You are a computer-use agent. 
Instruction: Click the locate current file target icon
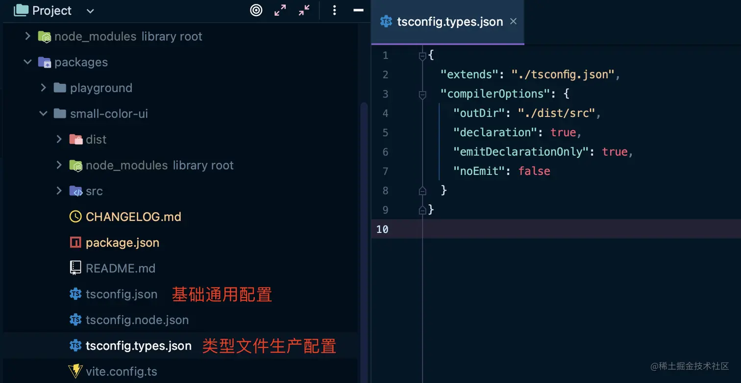(x=256, y=10)
